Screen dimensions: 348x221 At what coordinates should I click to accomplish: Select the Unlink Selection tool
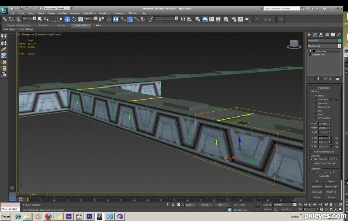[11, 19]
